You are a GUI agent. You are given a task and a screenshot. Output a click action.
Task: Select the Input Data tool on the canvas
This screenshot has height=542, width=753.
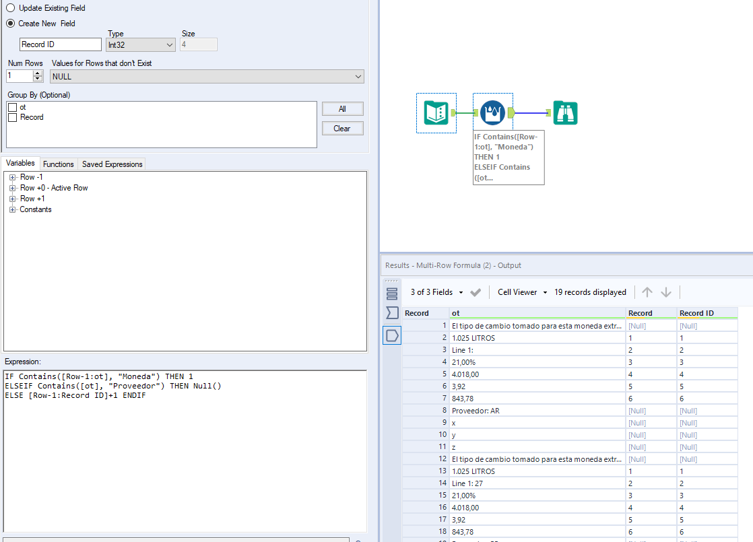(436, 112)
